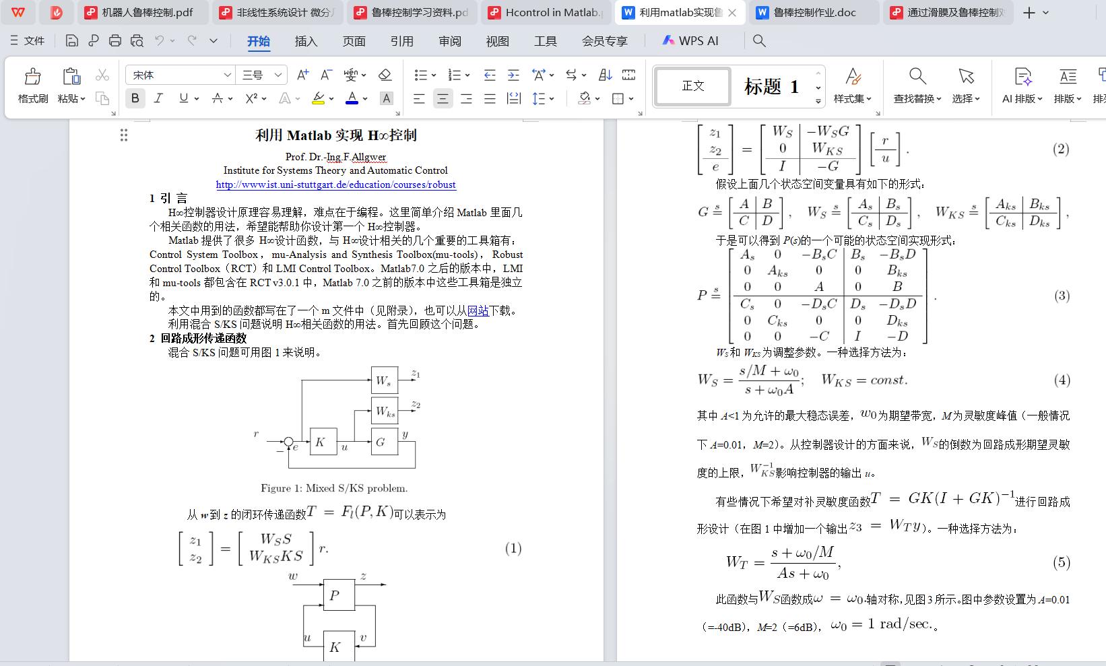This screenshot has width=1106, height=666.
Task: Toggle character shading A button
Action: point(387,98)
